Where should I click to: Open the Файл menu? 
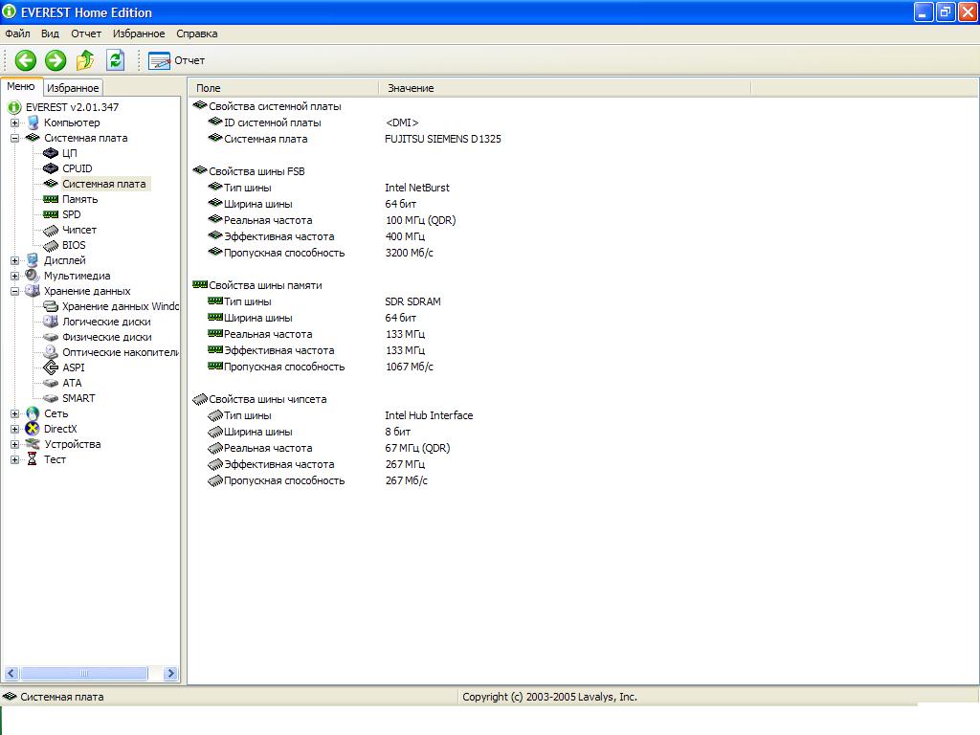click(17, 33)
